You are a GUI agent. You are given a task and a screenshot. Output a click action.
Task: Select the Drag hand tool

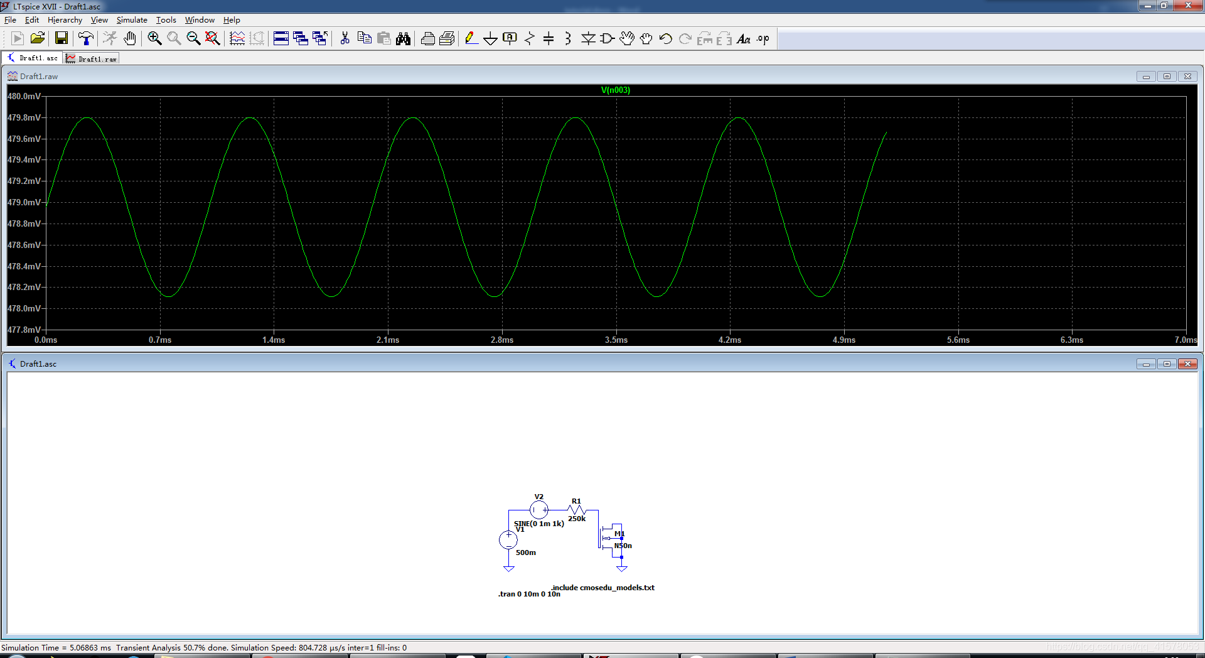tap(646, 38)
